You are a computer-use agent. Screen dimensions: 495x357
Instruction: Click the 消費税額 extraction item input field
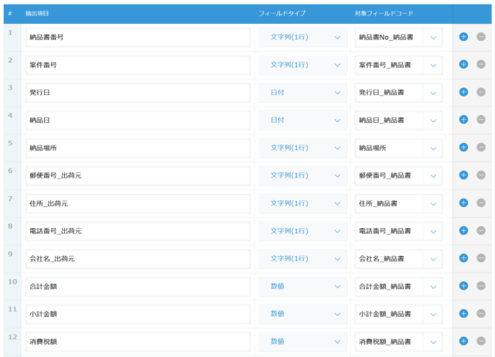click(138, 342)
